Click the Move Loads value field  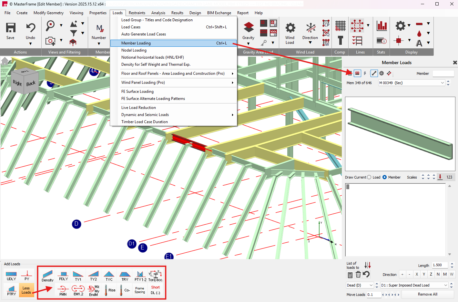(x=374, y=295)
